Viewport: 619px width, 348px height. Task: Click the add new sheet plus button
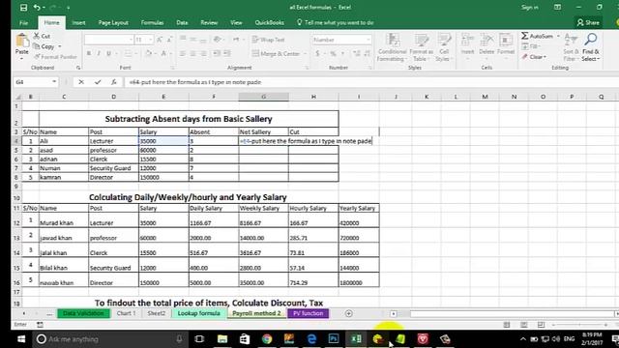coord(348,313)
